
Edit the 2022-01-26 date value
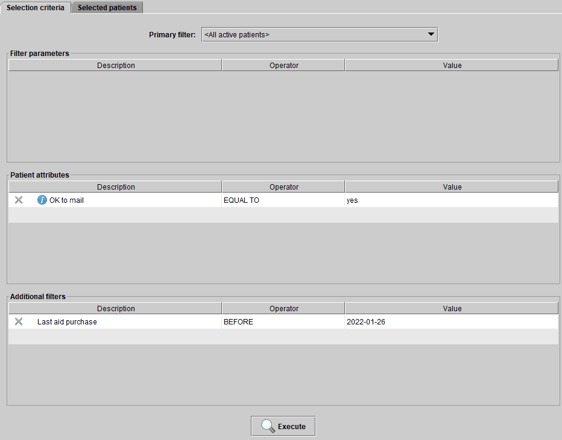(451, 322)
